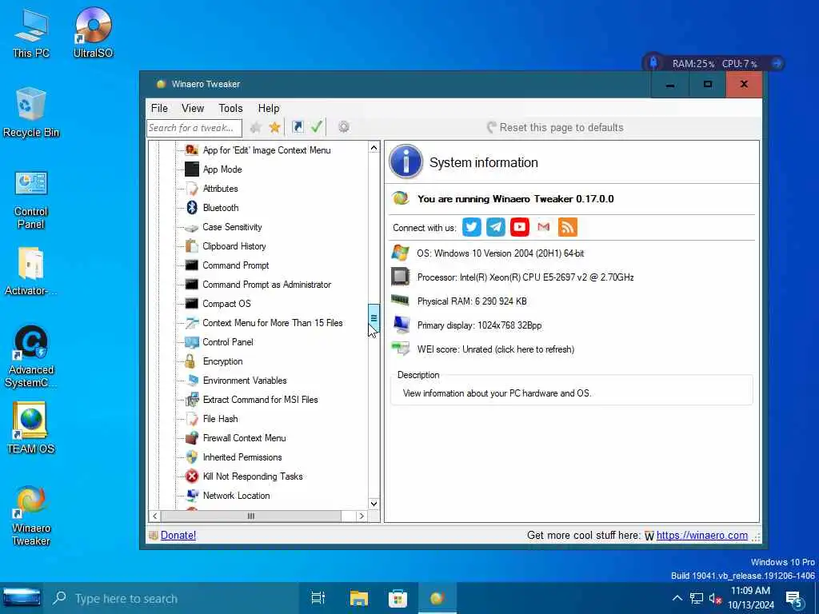Image resolution: width=819 pixels, height=614 pixels.
Task: Click the Start button
Action: click(22, 598)
